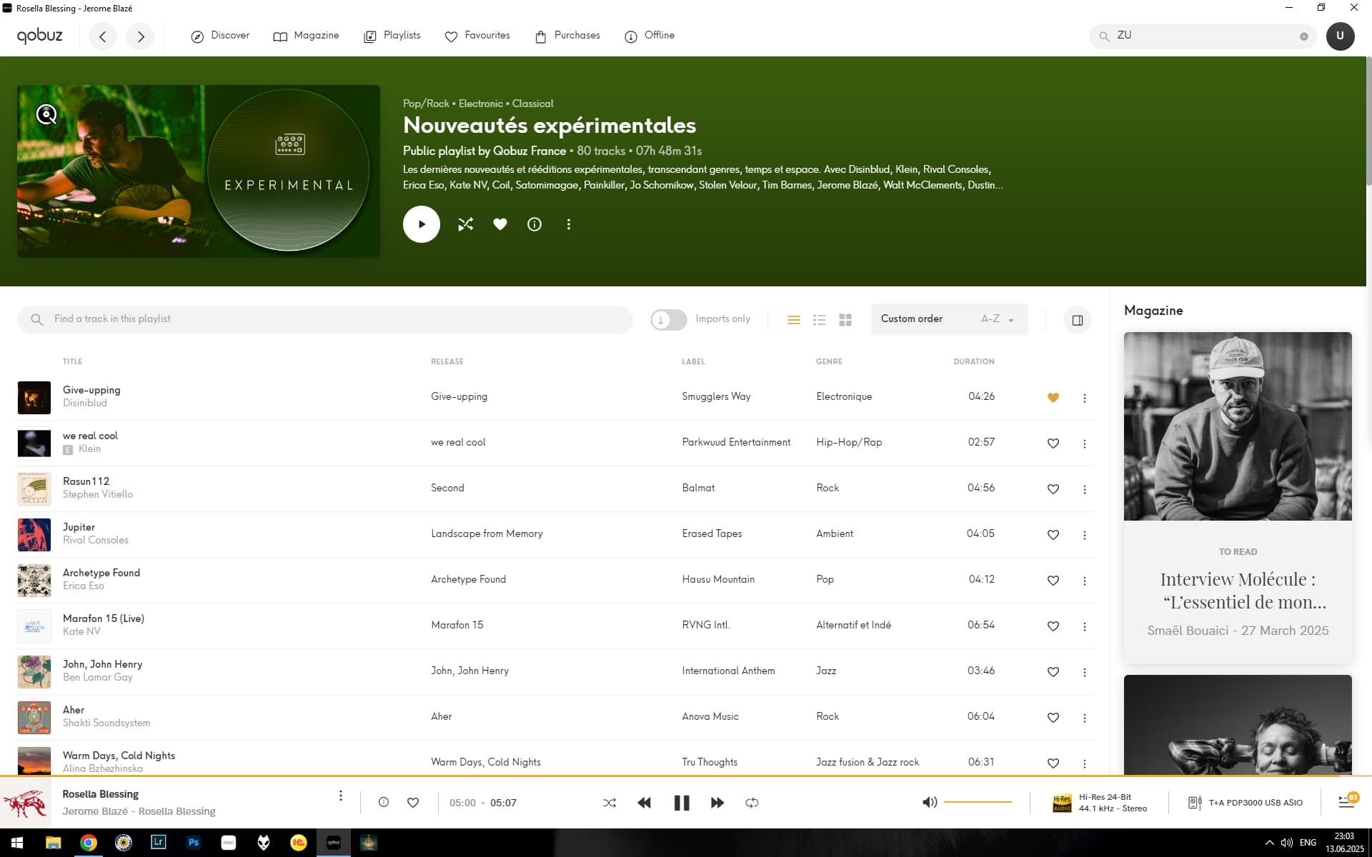Mute the volume speaker icon
1372x857 pixels.
click(929, 802)
